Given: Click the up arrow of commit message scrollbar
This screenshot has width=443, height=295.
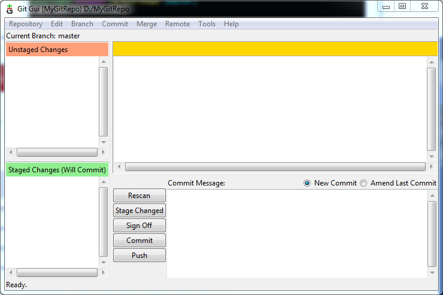Looking at the screenshot, I should [432, 195].
